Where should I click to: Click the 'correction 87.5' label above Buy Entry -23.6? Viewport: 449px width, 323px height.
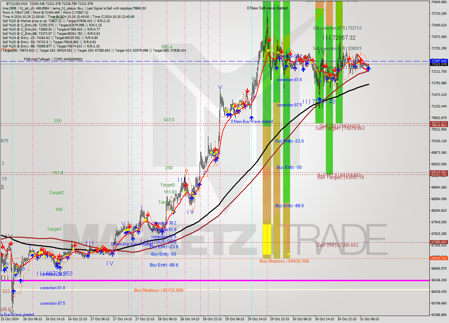[289, 105]
